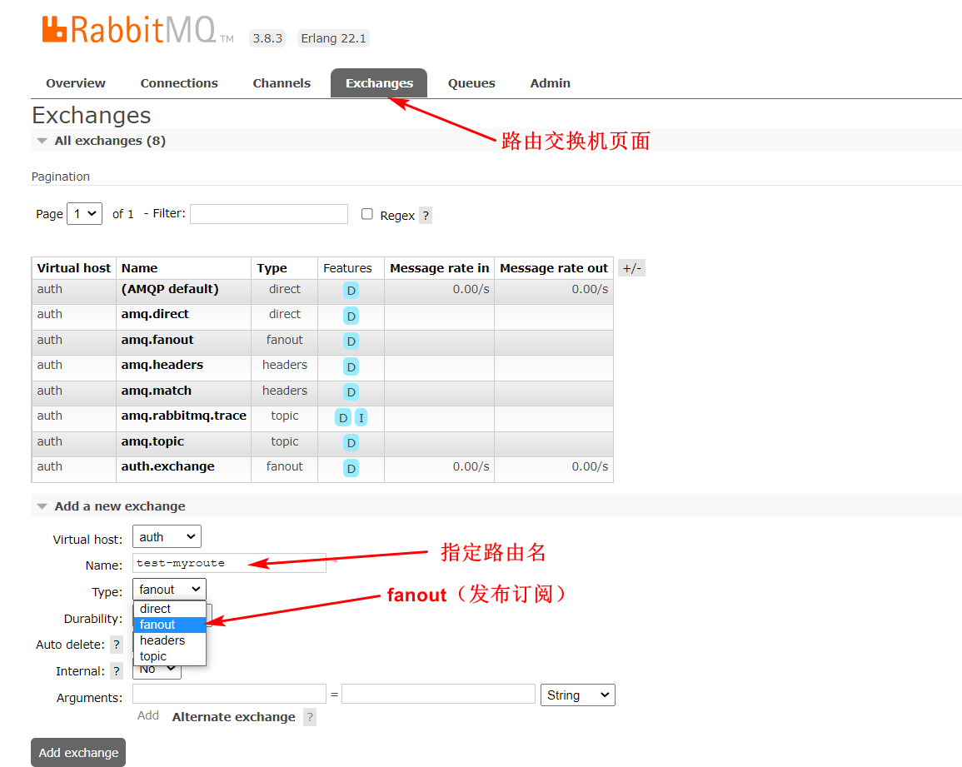Open the (AMQP default) exchange link

[x=170, y=289]
